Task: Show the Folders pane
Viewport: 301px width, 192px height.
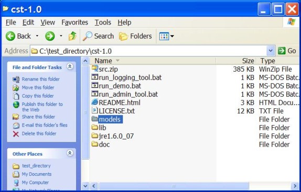Action: coord(135,36)
